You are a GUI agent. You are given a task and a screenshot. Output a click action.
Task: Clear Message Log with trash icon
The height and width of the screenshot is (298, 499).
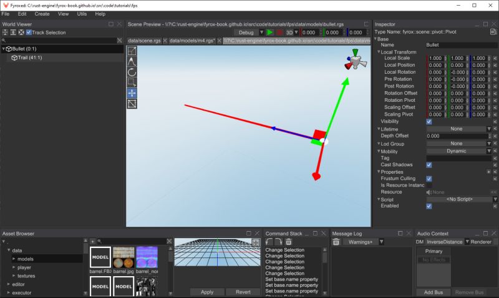[x=336, y=242]
